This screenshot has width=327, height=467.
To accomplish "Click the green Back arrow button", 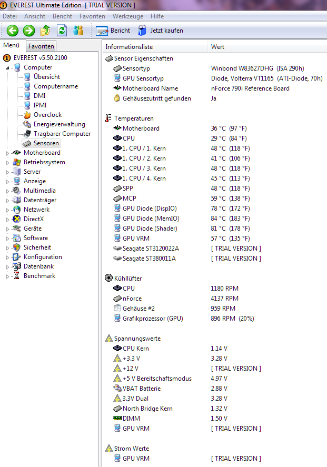I will click(x=13, y=31).
